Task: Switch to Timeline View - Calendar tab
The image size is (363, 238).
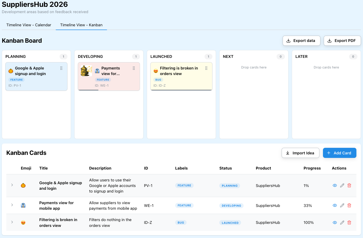Action: [29, 25]
